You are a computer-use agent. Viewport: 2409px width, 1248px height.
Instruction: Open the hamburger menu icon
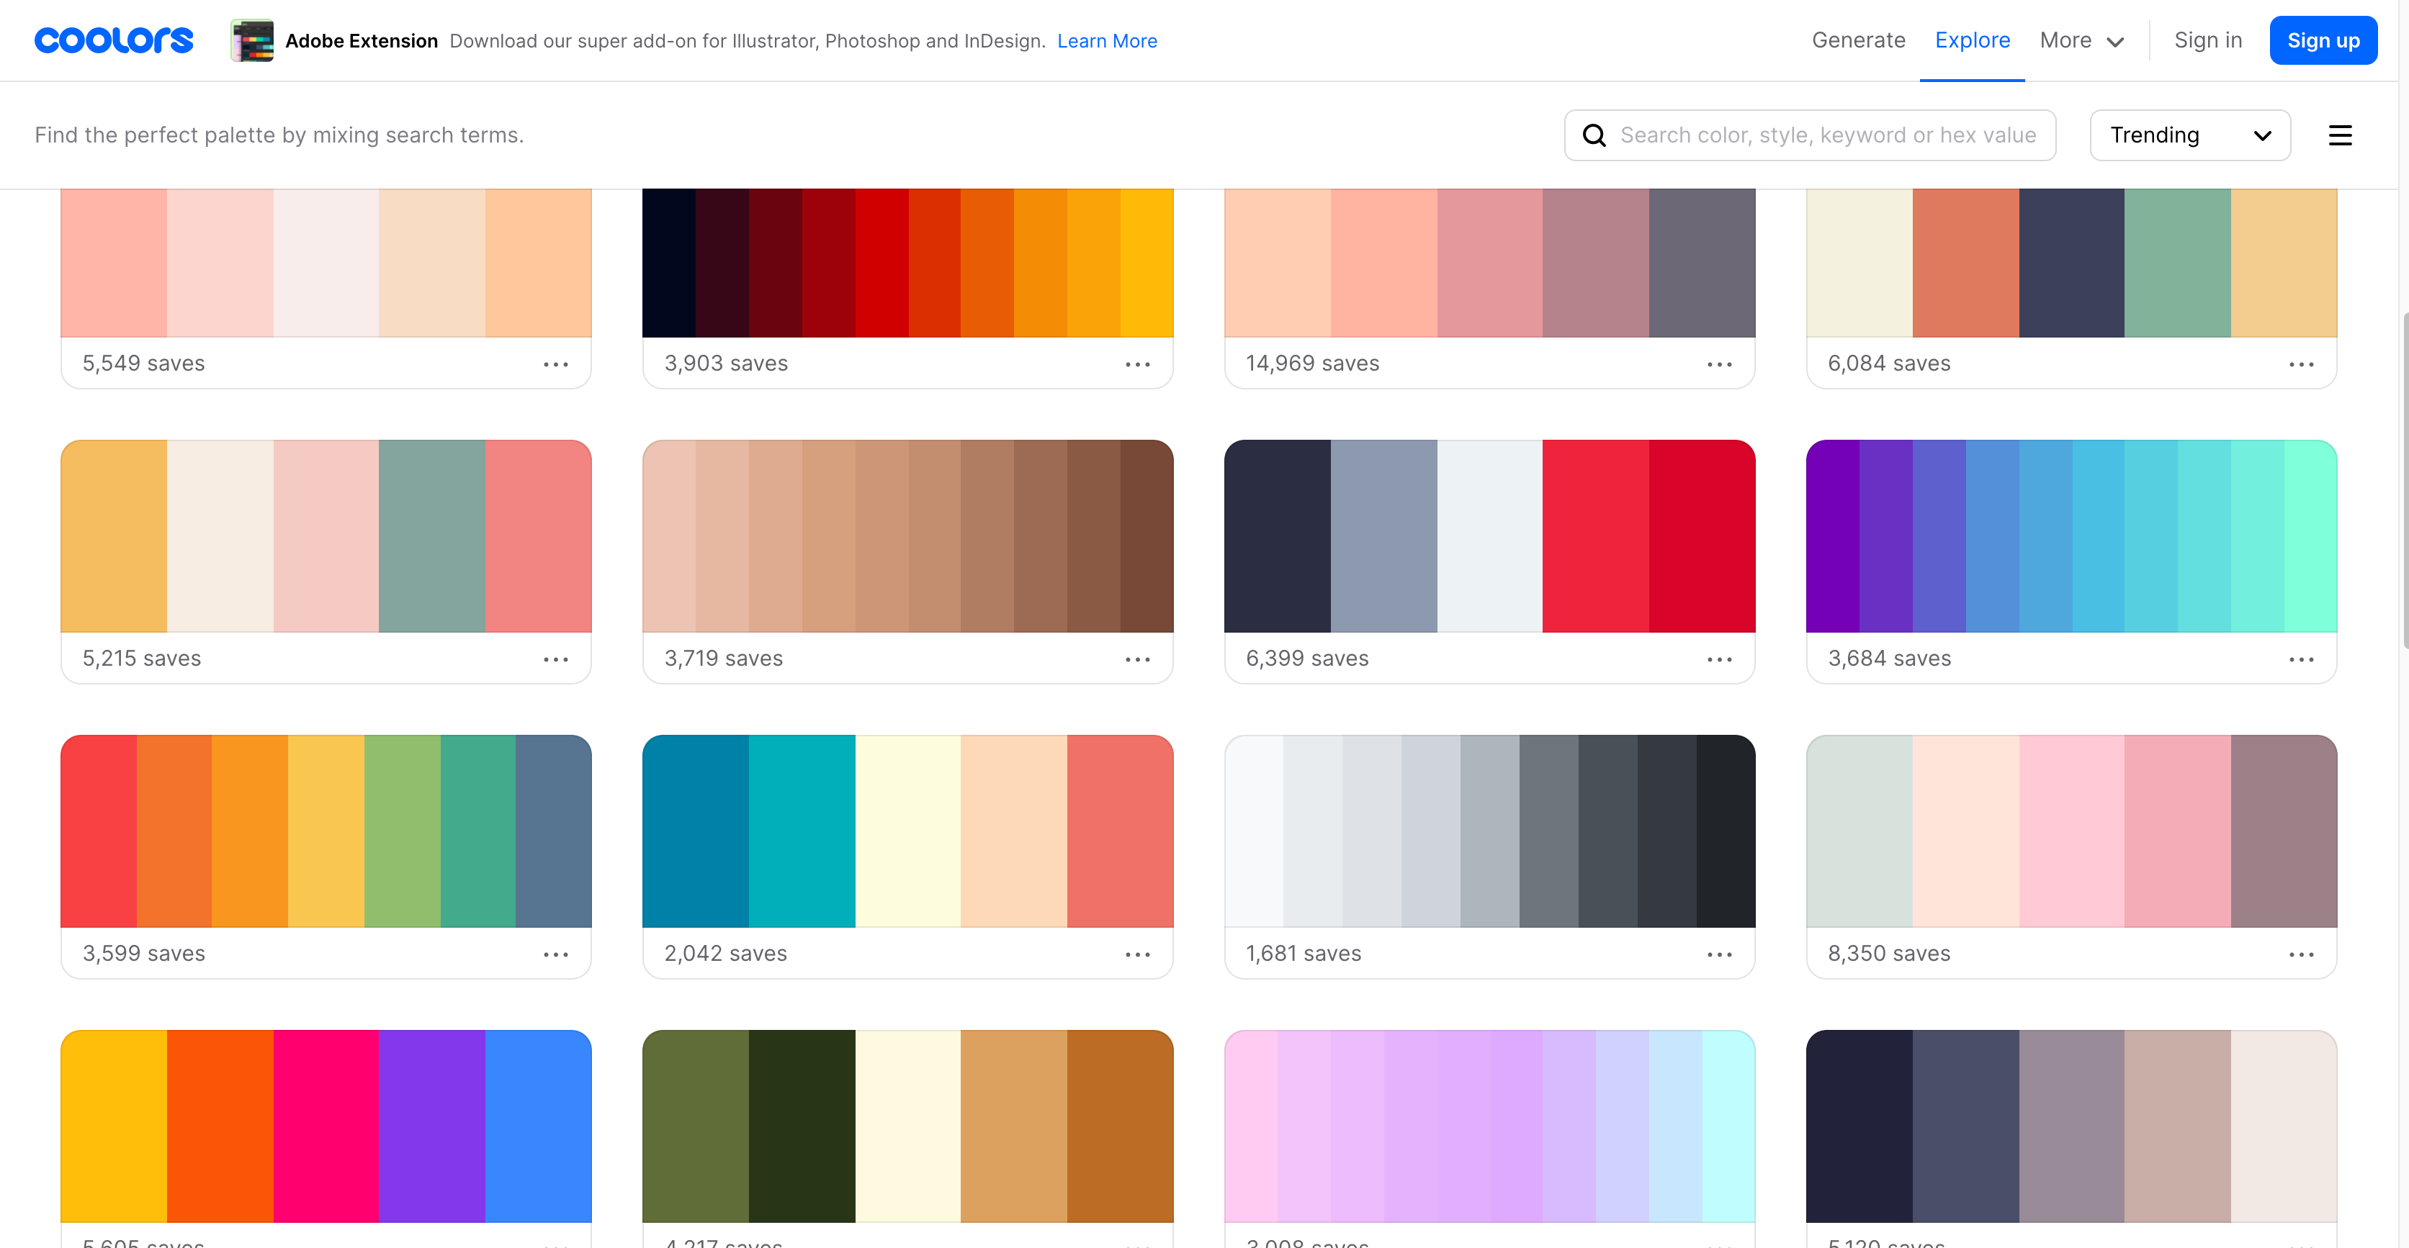click(x=2339, y=135)
